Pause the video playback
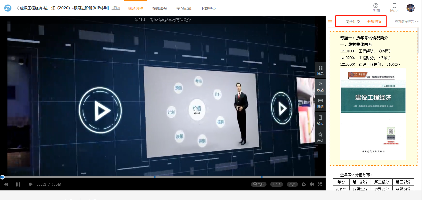The width and height of the screenshot is (422, 200). coord(18,184)
